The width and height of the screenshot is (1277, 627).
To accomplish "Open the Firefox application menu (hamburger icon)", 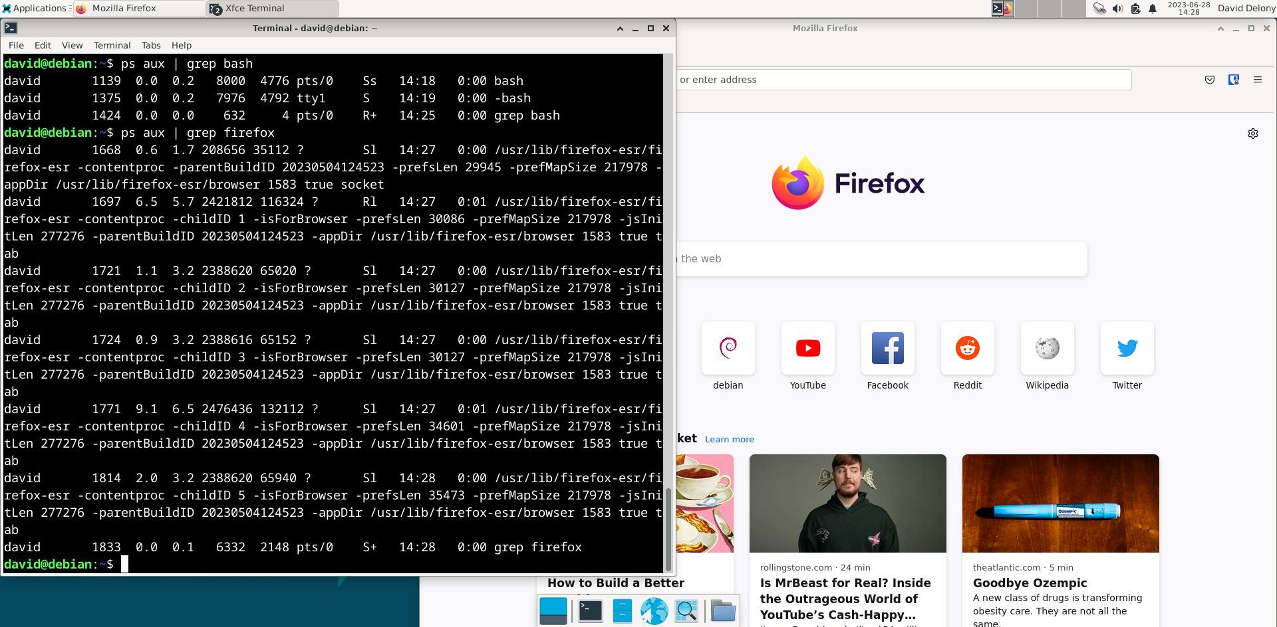I will 1258,79.
